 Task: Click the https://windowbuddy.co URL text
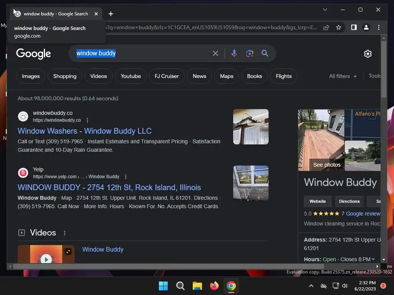pos(57,120)
